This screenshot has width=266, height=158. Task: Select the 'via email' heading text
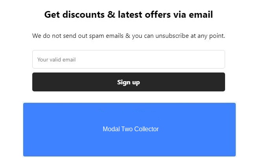193,15
